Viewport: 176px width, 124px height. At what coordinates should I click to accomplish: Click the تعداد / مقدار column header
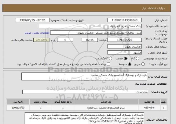tap(41, 102)
